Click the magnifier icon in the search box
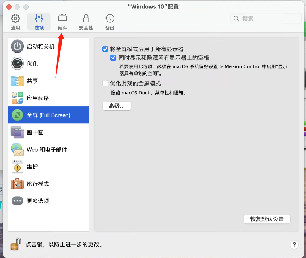 tap(236, 19)
